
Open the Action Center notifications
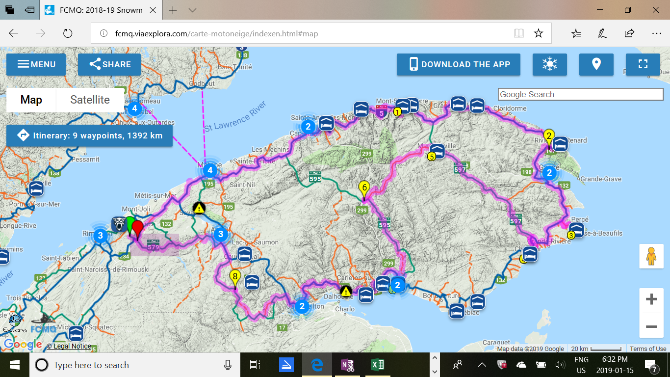(x=651, y=365)
